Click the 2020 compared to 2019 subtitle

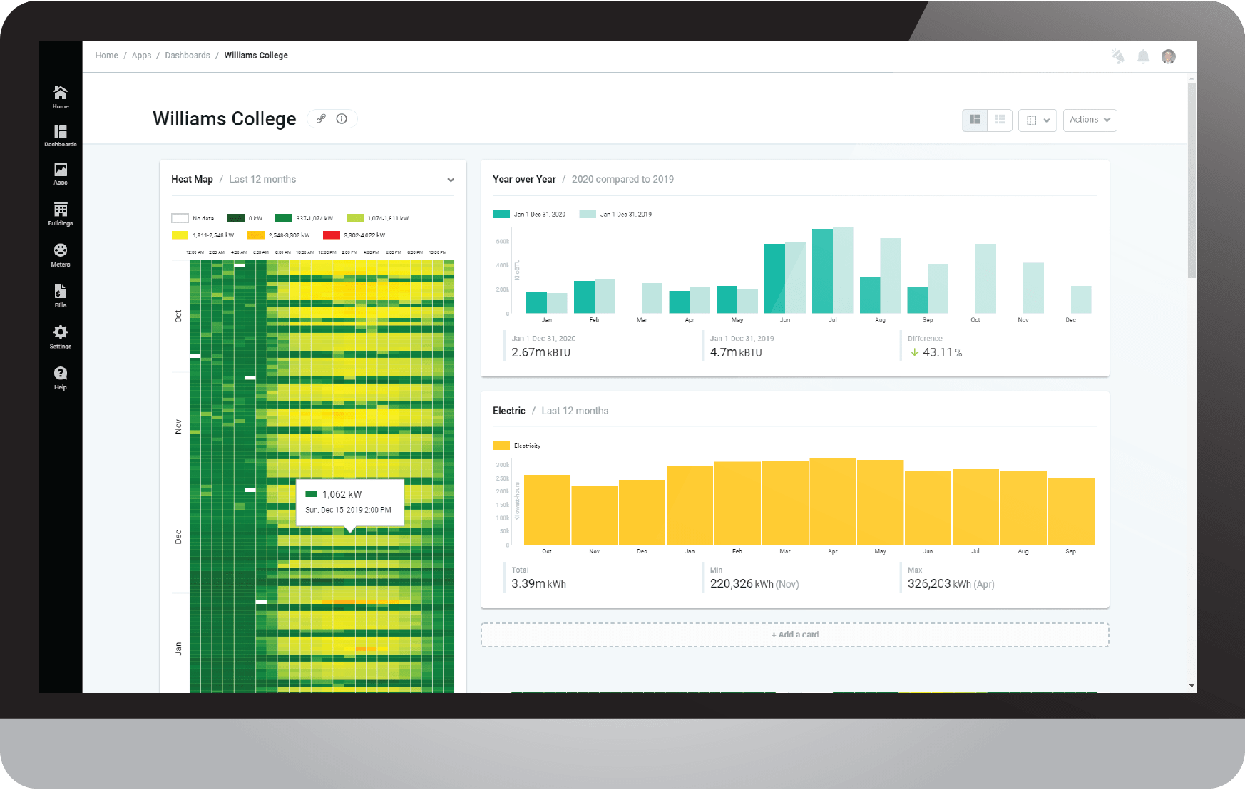622,180
